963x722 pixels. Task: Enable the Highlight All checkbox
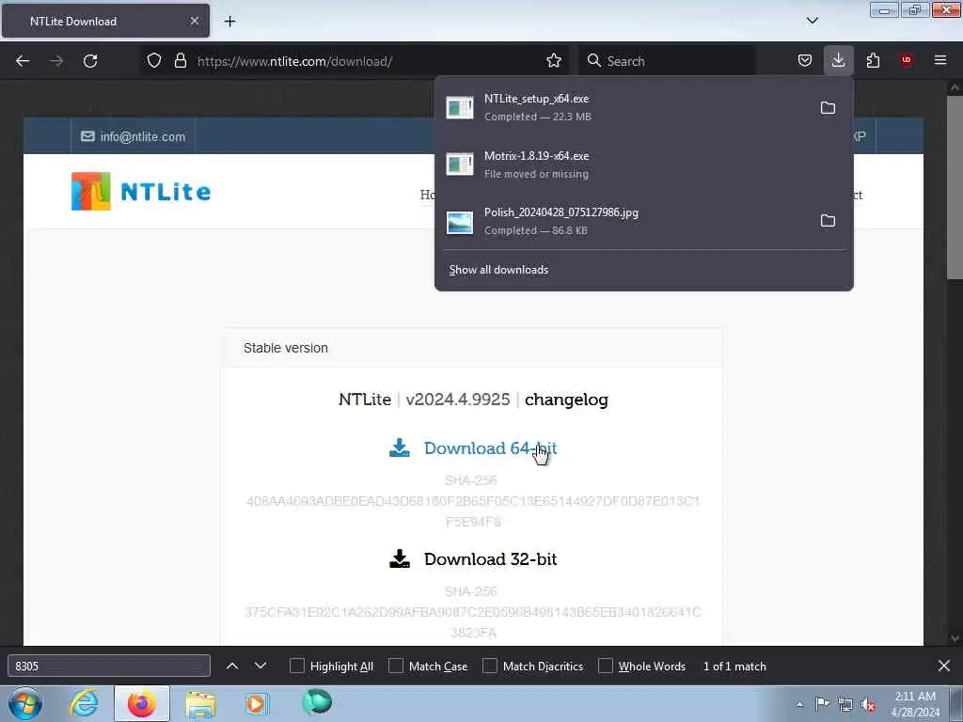click(296, 667)
